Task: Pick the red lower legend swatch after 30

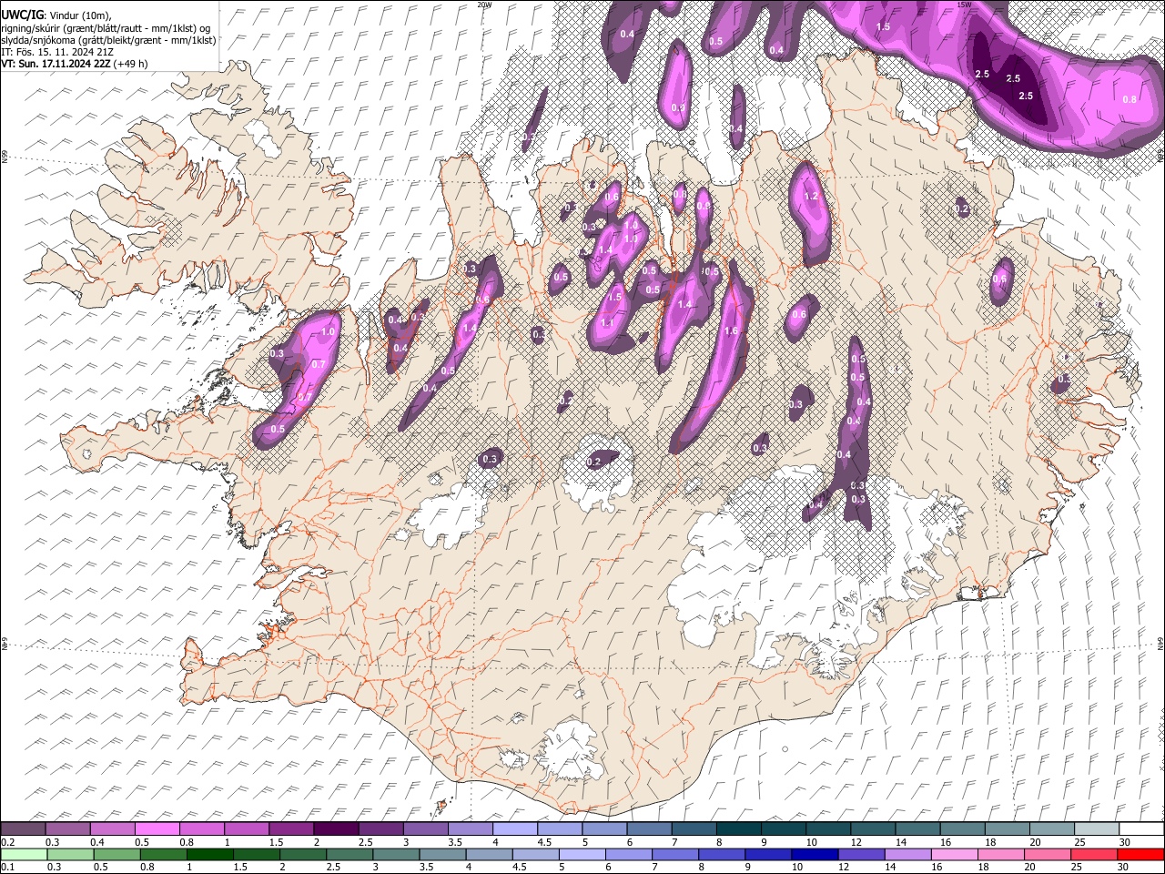Action: pos(1140,854)
